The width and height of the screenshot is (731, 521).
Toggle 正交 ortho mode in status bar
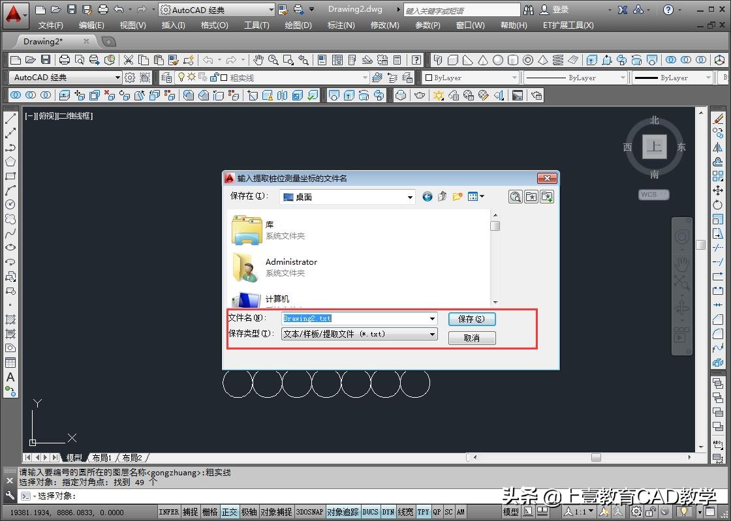tap(229, 512)
